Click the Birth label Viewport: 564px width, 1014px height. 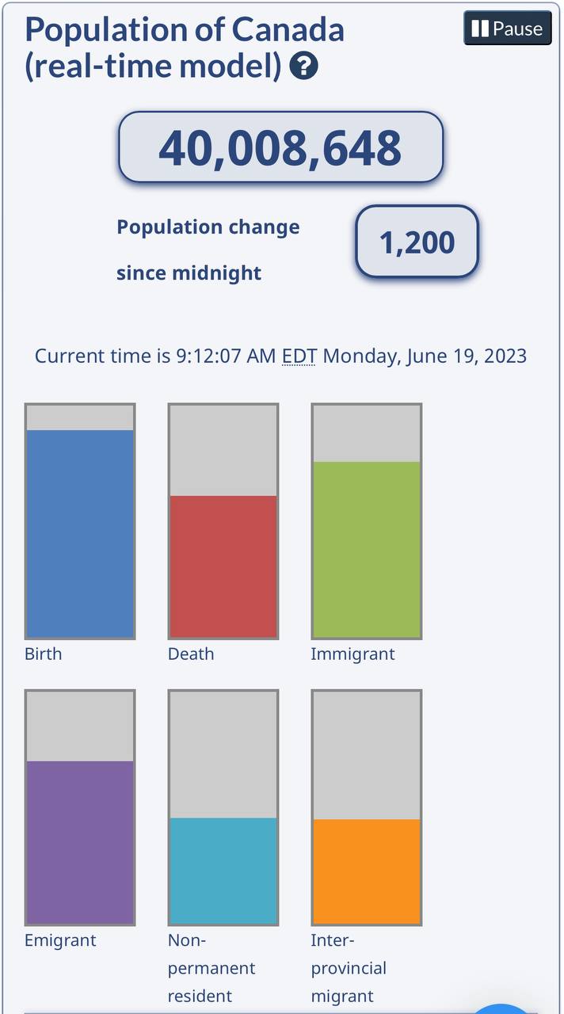43,654
